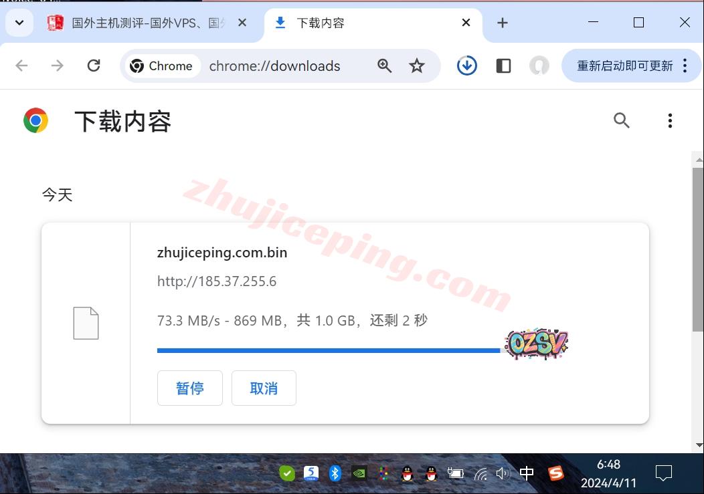Open the Wi-Fi network tray icon
Viewport: 704px width, 494px height.
click(x=480, y=473)
